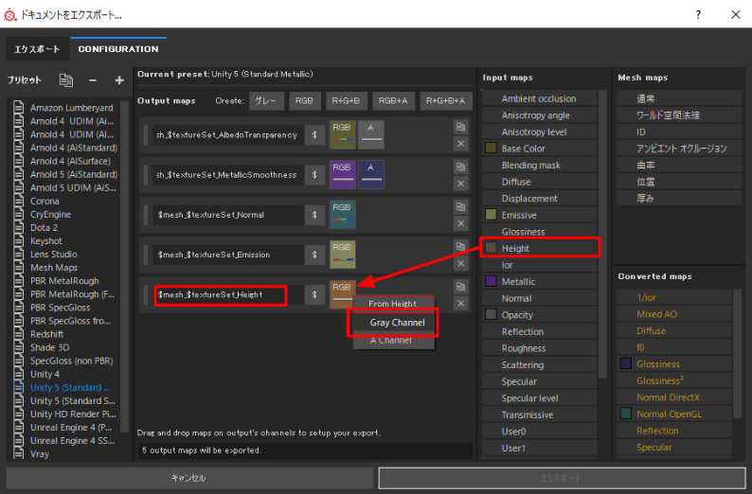Screen dimensions: 752x494
Task: Open help with the question mark icon
Action: 698,14
